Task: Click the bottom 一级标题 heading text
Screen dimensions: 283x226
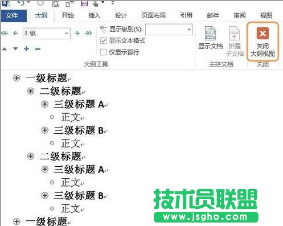Action: coord(47,221)
